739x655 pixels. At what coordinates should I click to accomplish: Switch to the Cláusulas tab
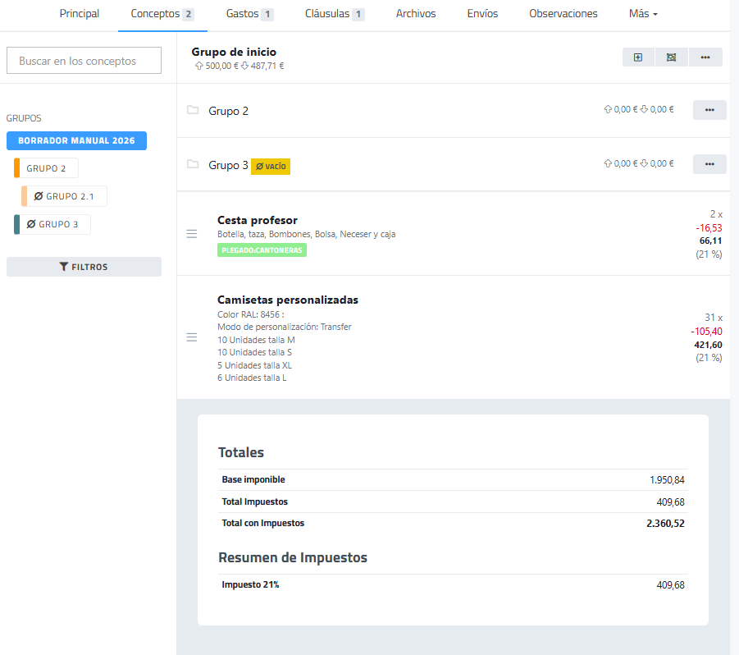(335, 14)
